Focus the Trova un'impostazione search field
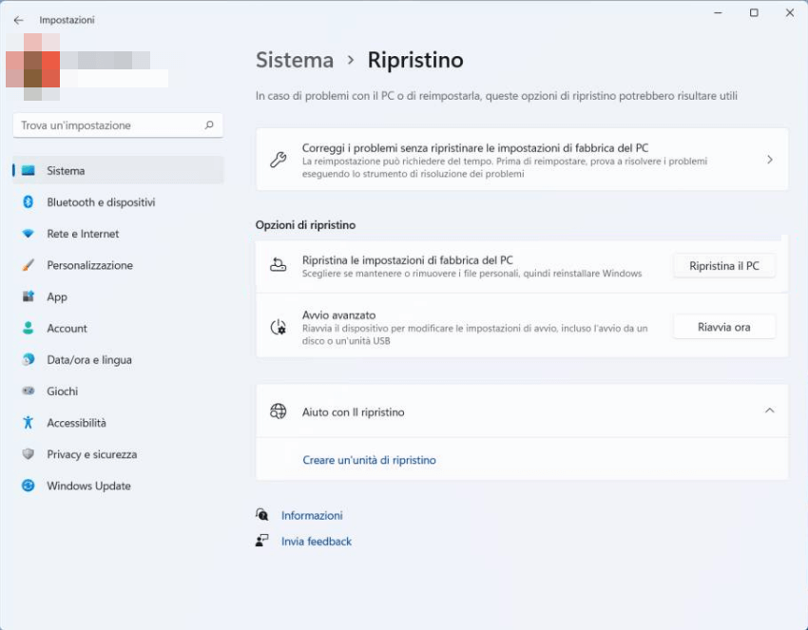The height and width of the screenshot is (630, 808). pos(109,125)
